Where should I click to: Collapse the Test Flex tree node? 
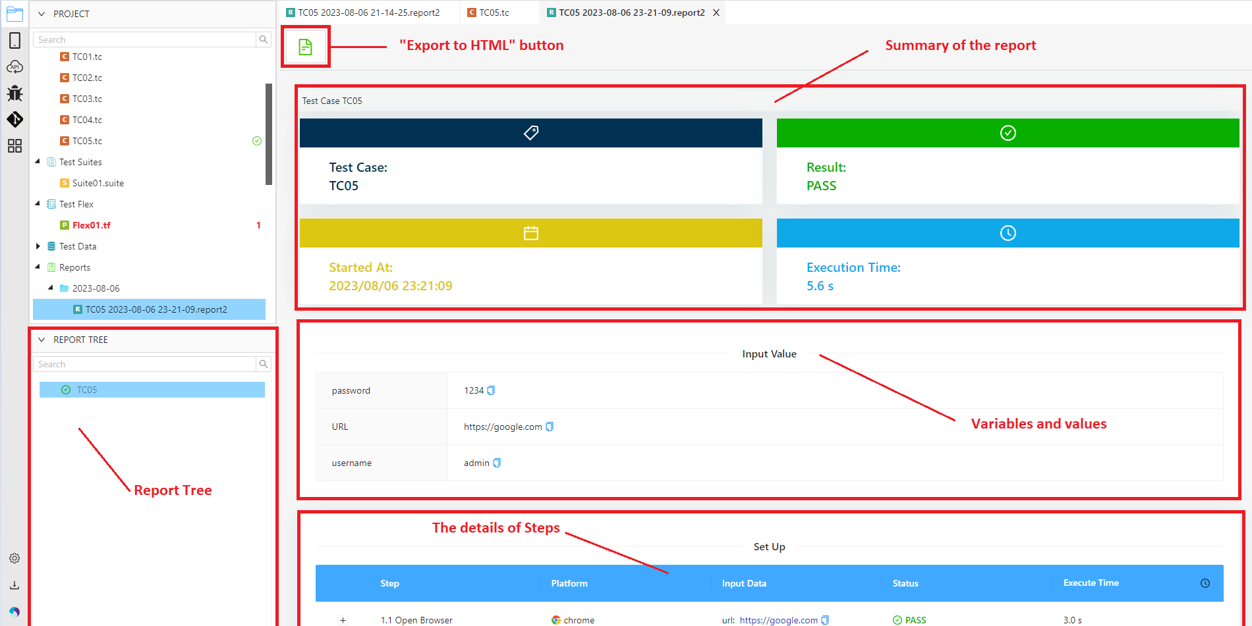point(38,204)
